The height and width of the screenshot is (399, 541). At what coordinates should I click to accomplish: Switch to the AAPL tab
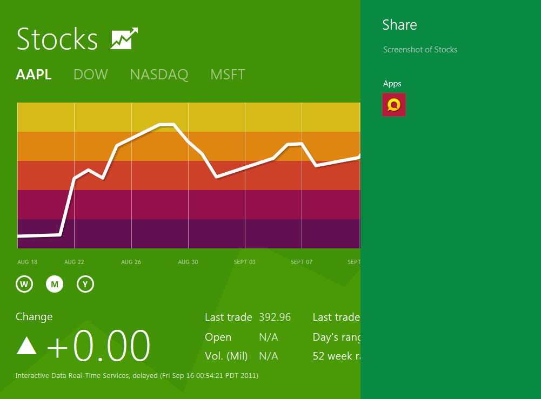tap(34, 75)
